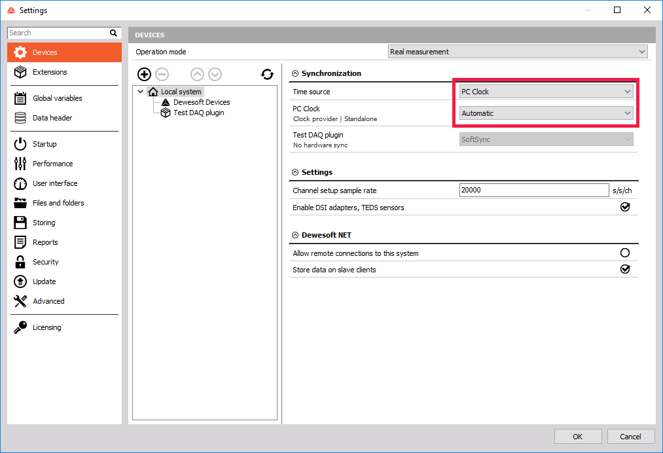Collapse the Synchronization section
This screenshot has height=453, width=663.
295,73
